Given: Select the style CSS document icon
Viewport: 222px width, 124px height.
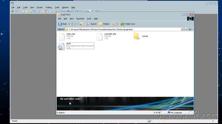Looking at the screenshot, I should 61,46.
